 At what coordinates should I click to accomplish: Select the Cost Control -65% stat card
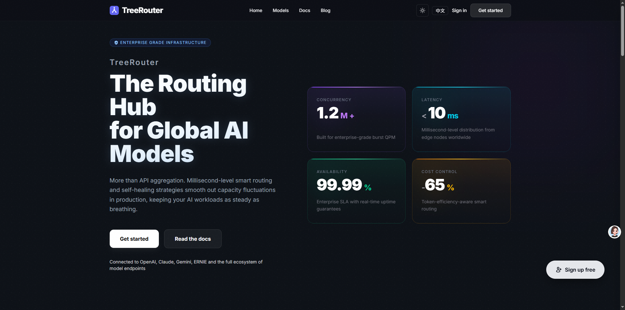461,191
